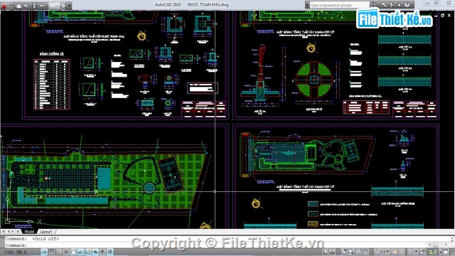455x256 pixels.
Task: Select the Model tab
Action: 29,232
